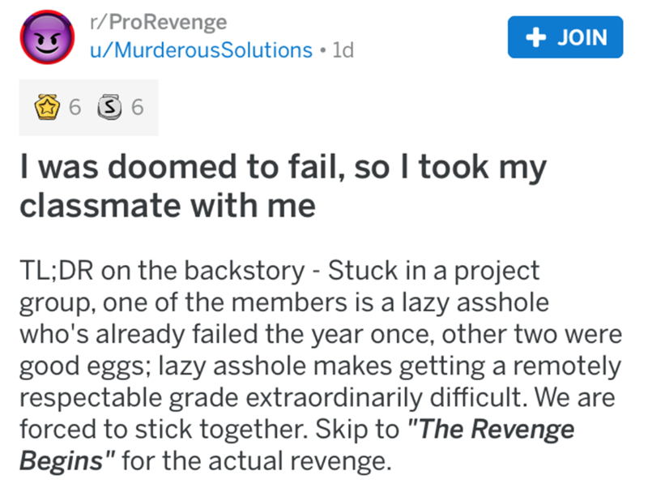Visit u/MurderousSolutions user profile
Screen dimensions: 648x488
pos(201,50)
